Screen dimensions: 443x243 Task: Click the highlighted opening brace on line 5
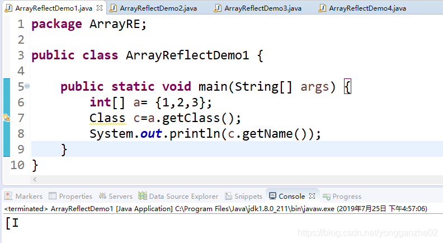(347, 87)
